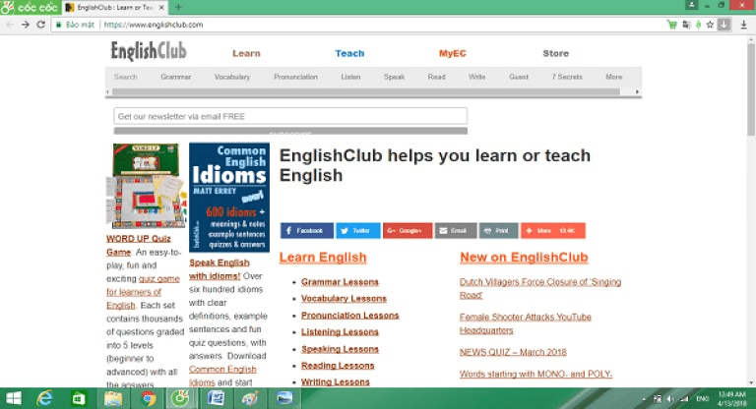The height and width of the screenshot is (409, 756).
Task: Click the menu scroll-right arrow
Action: [x=638, y=91]
